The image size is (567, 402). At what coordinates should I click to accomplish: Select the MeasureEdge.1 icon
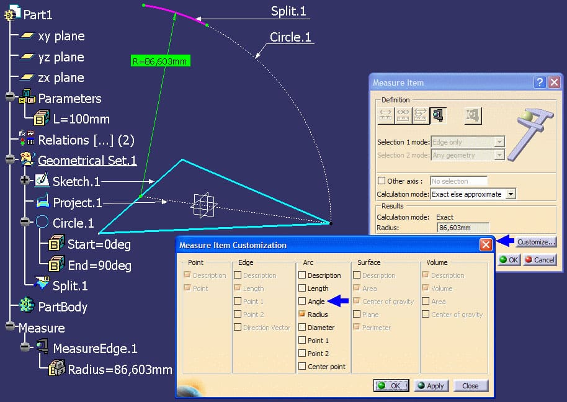(42, 346)
